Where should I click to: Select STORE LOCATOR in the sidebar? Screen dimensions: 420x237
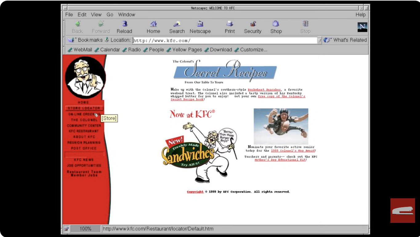[x=84, y=108]
